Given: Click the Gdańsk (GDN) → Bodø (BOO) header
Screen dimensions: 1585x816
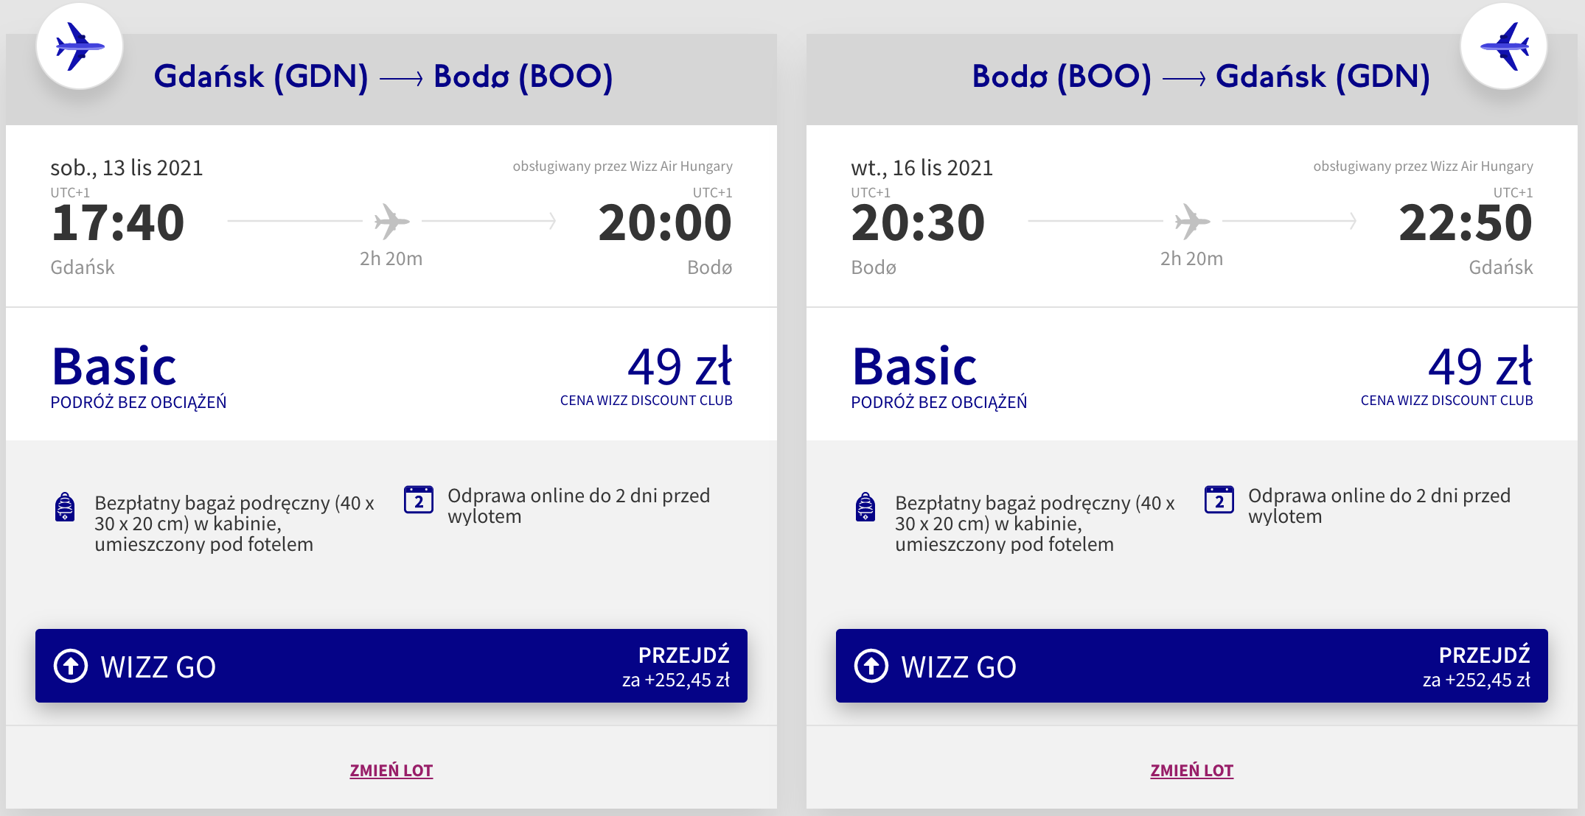Looking at the screenshot, I should [x=383, y=77].
